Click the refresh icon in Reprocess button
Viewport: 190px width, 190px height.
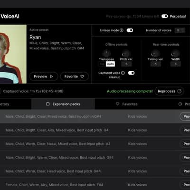tap(179, 91)
